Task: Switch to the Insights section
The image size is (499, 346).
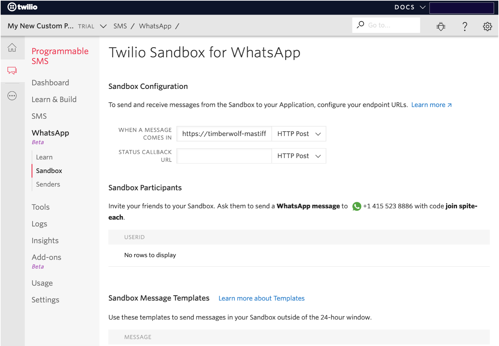Action: (x=45, y=241)
